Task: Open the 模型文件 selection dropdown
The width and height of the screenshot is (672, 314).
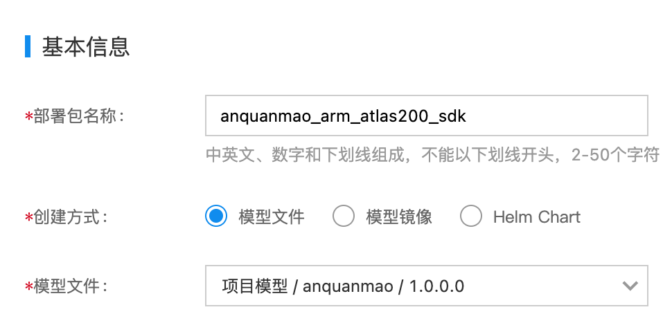Action: (x=427, y=286)
